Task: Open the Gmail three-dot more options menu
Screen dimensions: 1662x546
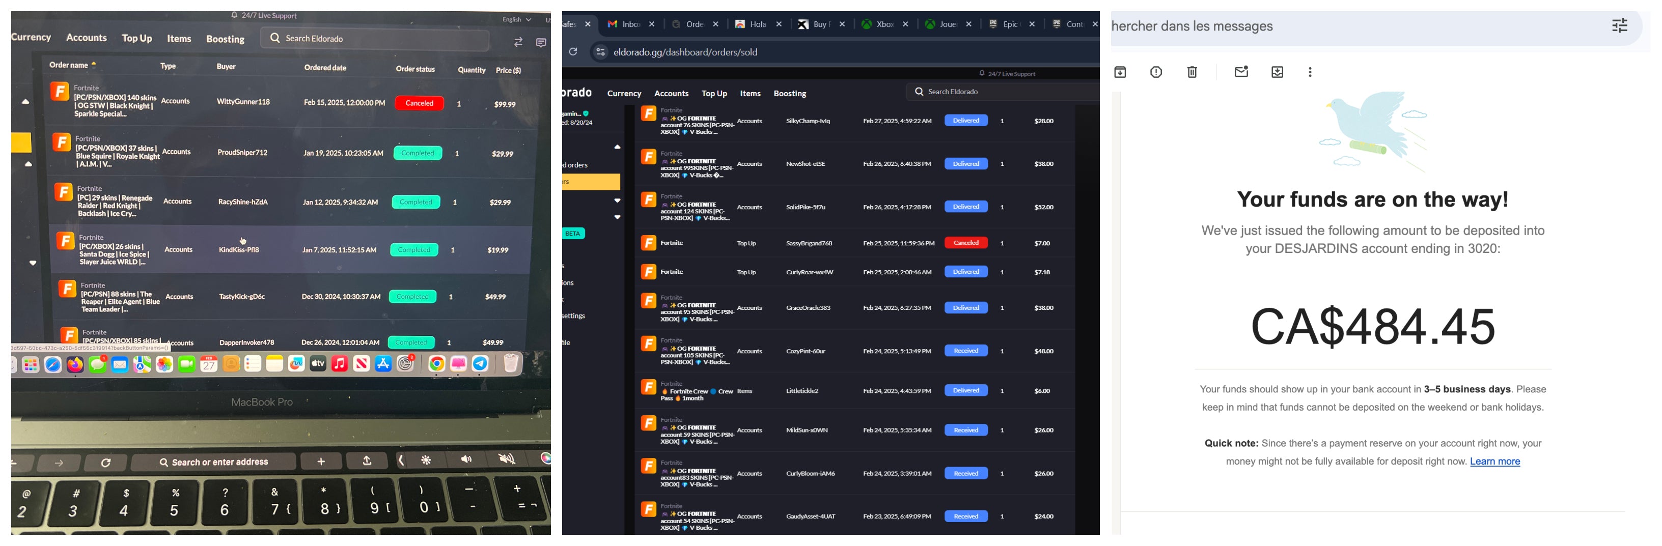Action: (1310, 72)
